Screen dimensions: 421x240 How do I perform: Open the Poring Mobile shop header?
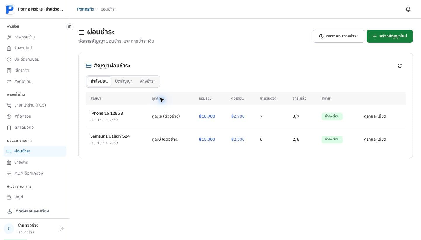35,9
